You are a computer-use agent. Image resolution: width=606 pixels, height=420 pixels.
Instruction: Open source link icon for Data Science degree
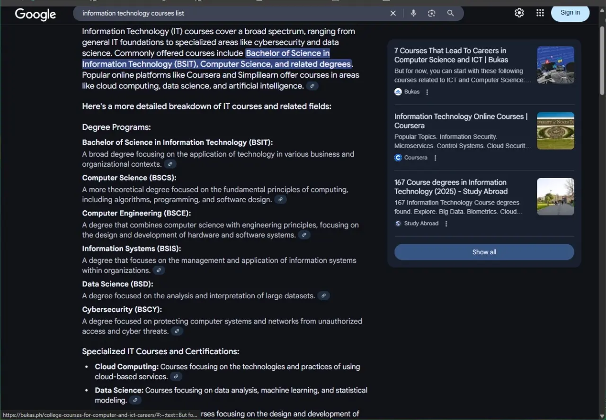[324, 296]
